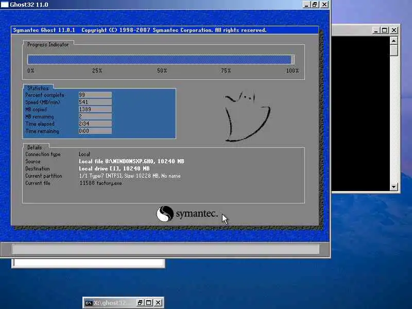Click the 25% mark under progress bar
The image size is (412, 309).
pyautogui.click(x=97, y=71)
